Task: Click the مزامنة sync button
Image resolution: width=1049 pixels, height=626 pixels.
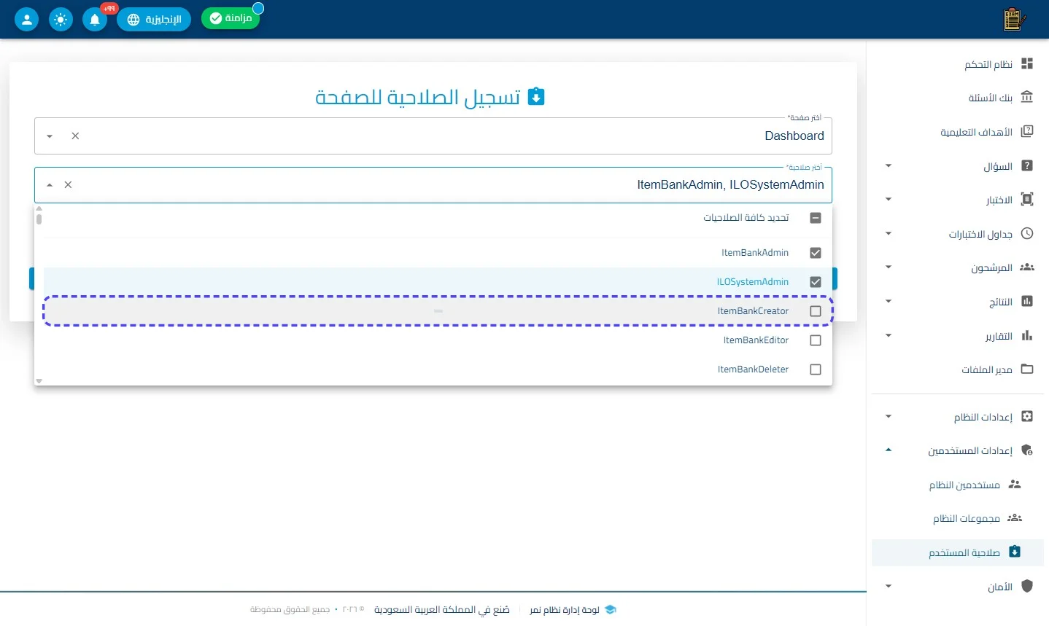Action: (x=231, y=18)
